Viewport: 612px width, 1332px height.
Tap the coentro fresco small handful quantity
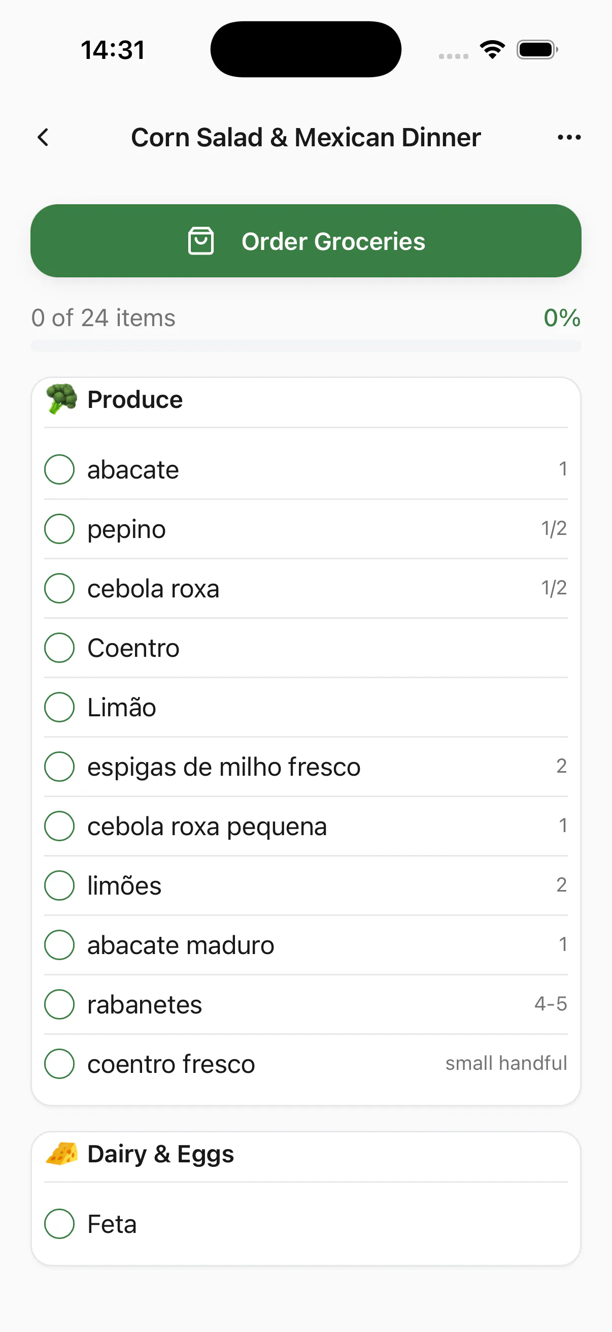coord(506,1063)
